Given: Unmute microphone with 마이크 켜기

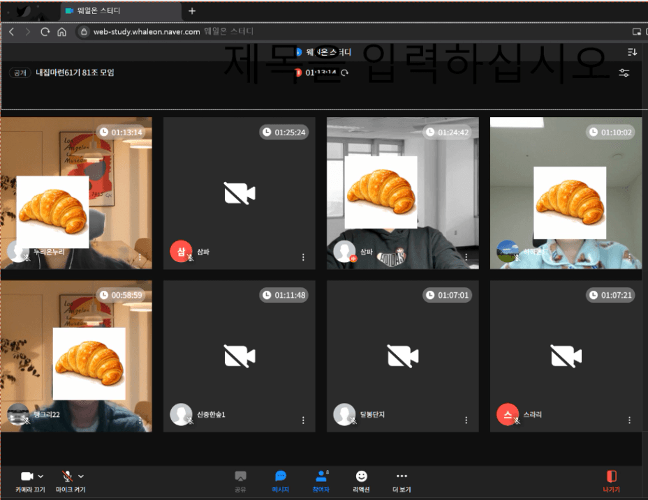Looking at the screenshot, I should click(x=67, y=476).
